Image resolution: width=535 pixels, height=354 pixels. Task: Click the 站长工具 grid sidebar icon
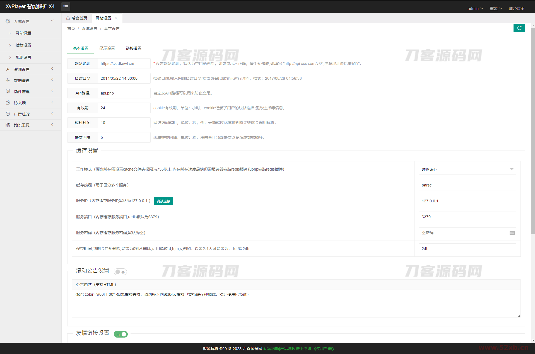(x=8, y=125)
